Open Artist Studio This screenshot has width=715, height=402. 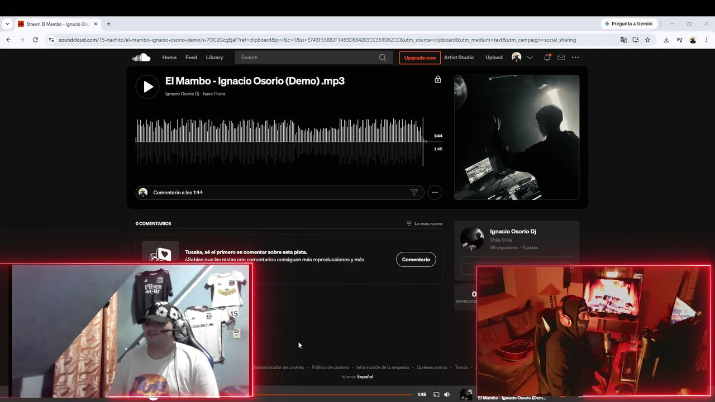click(x=459, y=58)
